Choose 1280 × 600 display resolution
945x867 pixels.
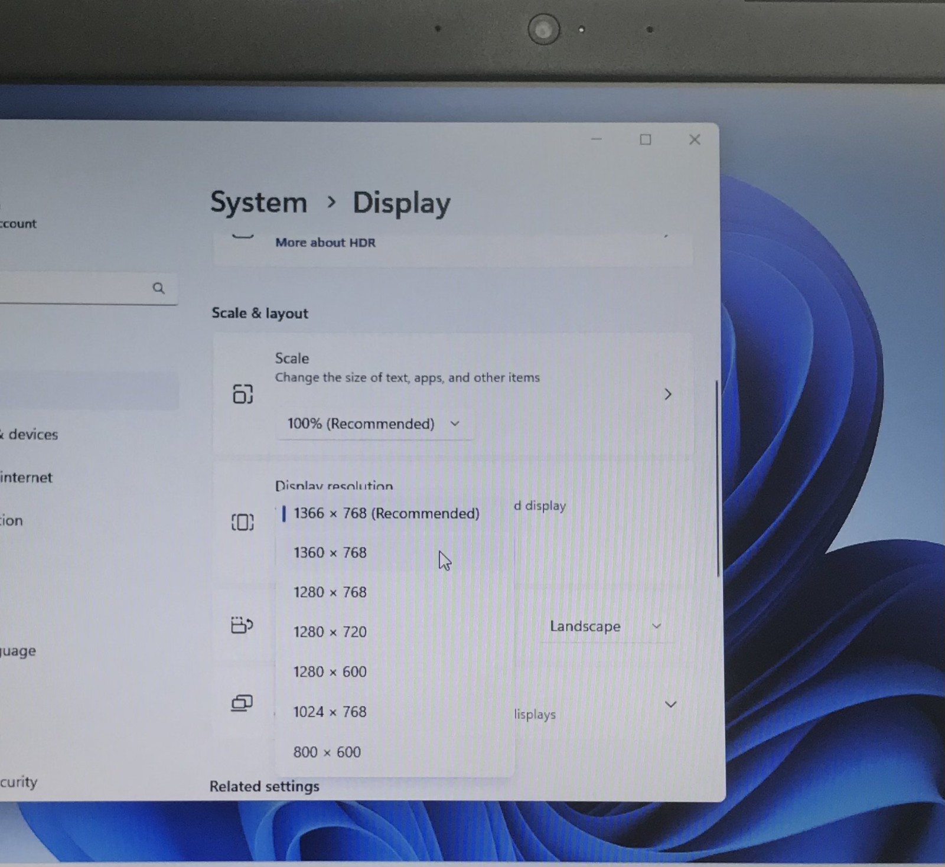(x=394, y=672)
